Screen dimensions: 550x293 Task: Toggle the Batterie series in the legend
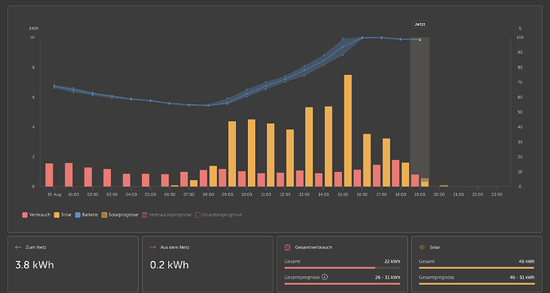coord(86,215)
